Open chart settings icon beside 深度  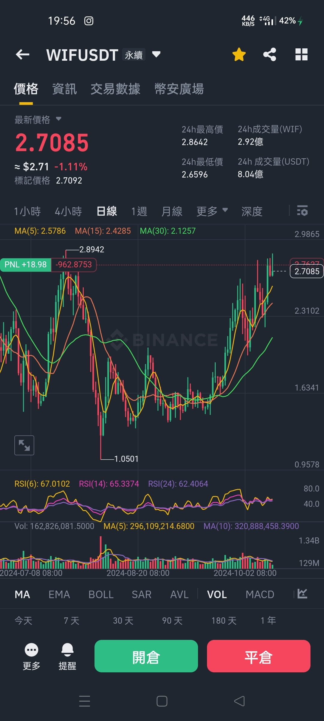point(302,211)
